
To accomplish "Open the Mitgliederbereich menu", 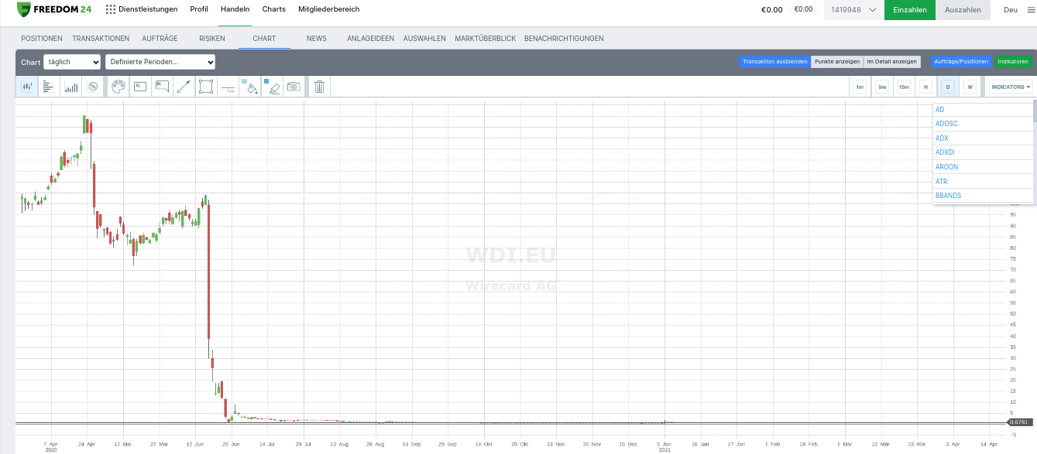I will pos(329,9).
